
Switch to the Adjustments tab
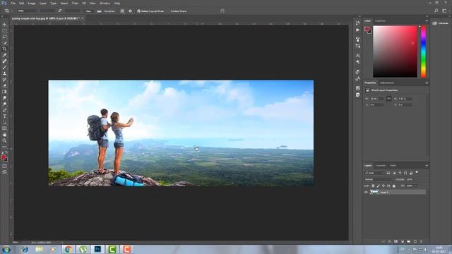387,83
